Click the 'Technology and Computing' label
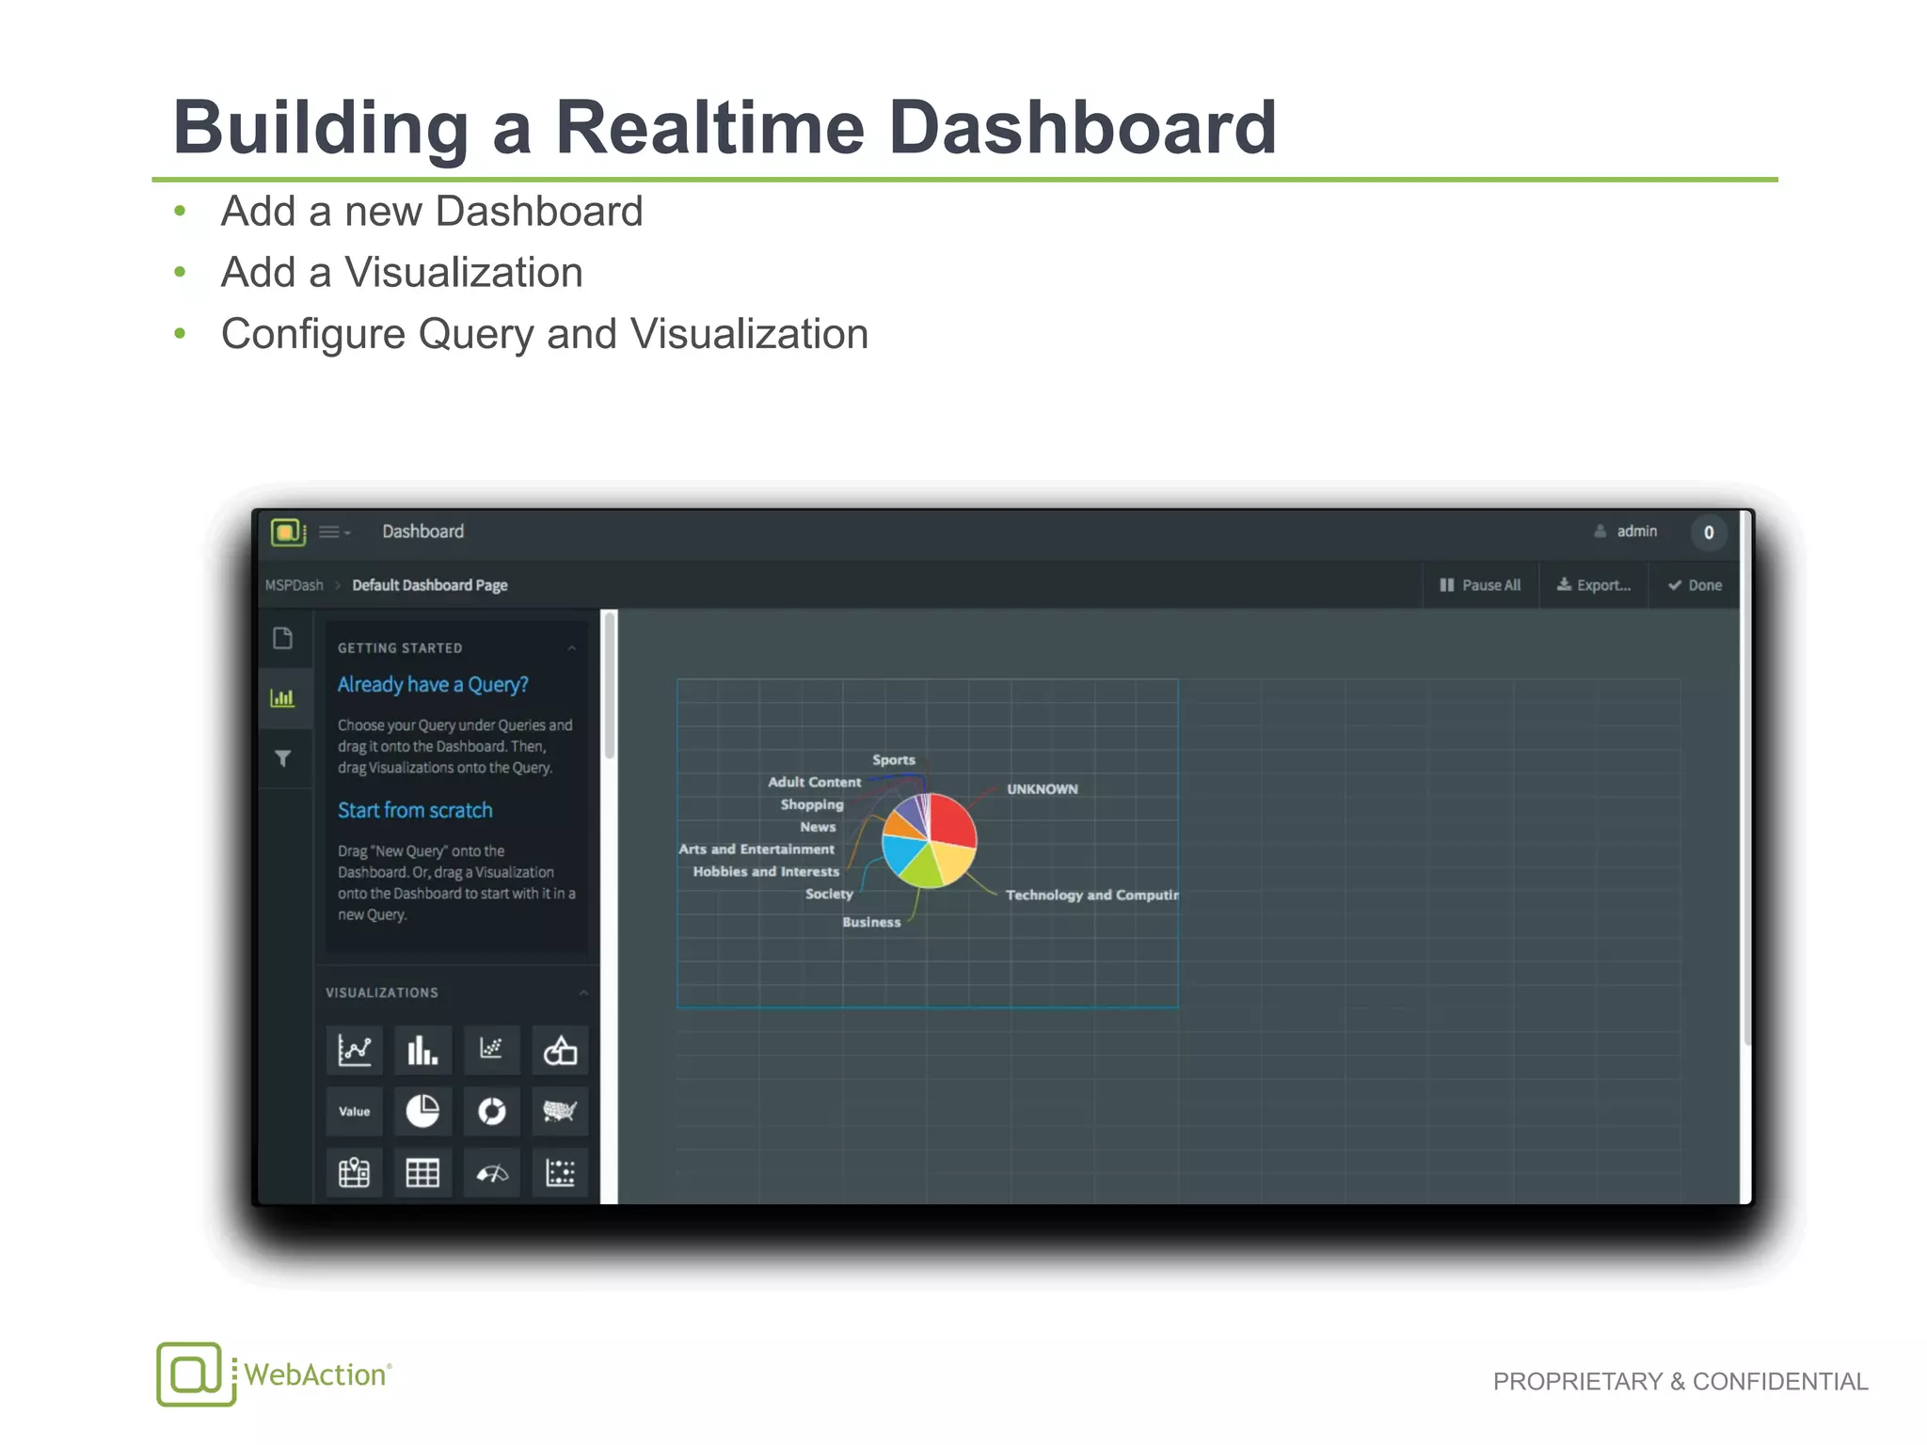This screenshot has height=1445, width=1927. pyautogui.click(x=1091, y=896)
